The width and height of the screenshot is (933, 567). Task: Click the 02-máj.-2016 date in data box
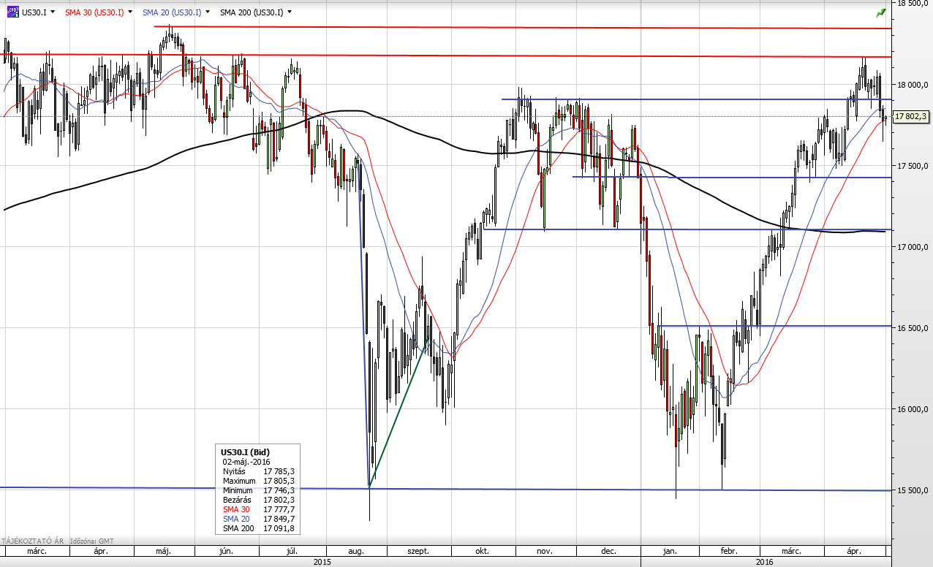(x=247, y=463)
